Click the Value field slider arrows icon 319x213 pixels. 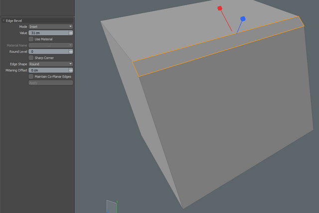pos(71,33)
